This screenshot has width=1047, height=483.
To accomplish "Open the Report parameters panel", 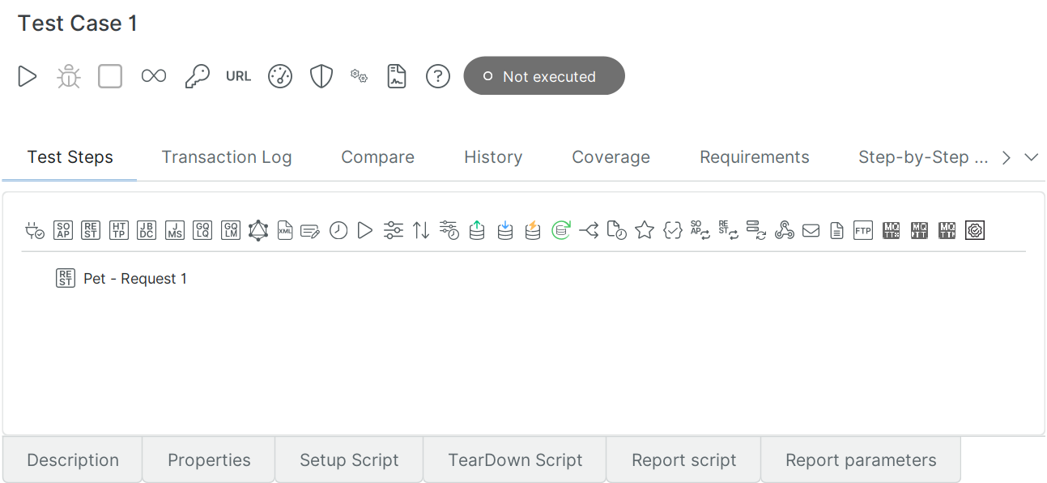I will point(861,460).
